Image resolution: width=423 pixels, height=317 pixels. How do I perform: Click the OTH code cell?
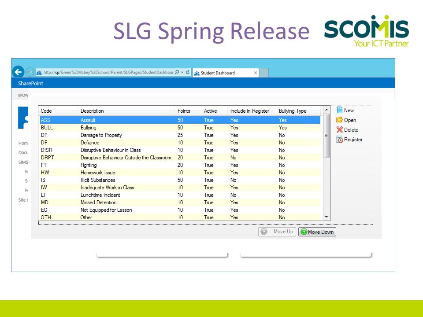[x=46, y=217]
